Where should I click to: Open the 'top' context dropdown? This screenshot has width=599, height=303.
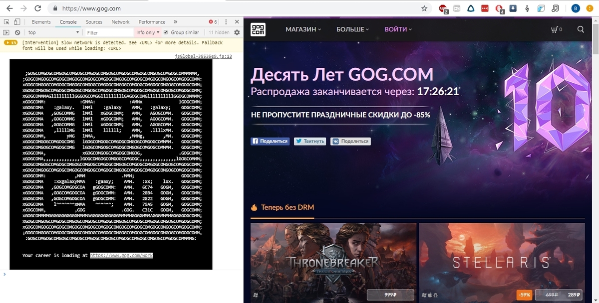point(52,32)
